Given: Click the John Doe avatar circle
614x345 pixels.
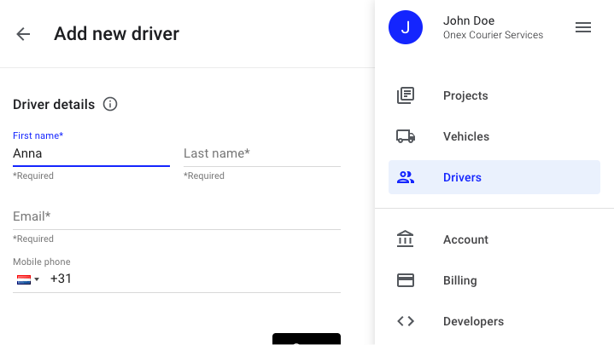Looking at the screenshot, I should coord(406,27).
